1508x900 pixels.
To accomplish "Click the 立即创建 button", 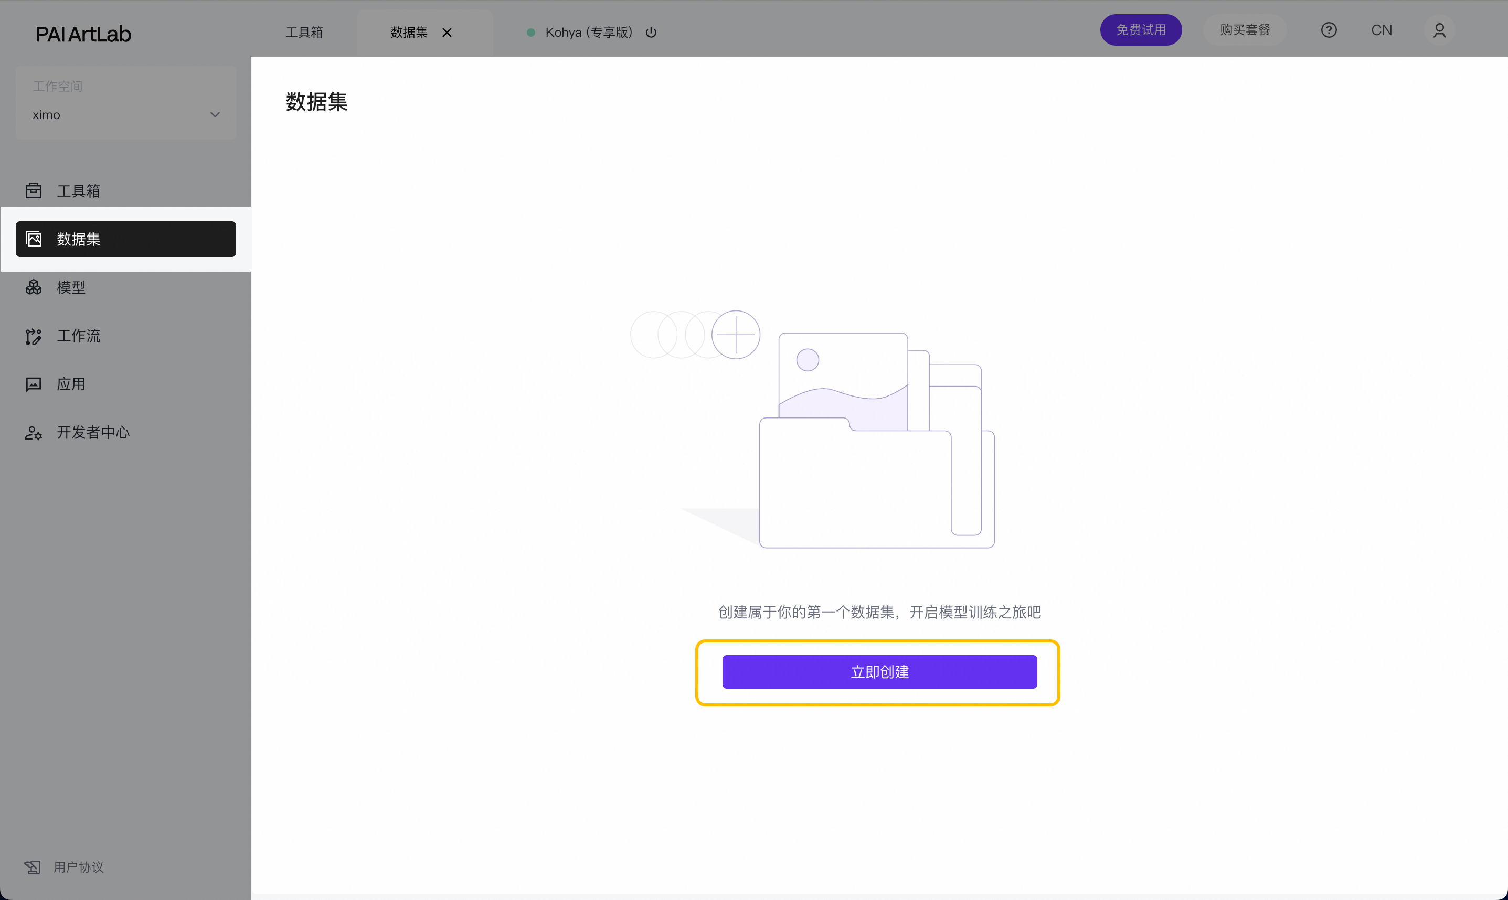I will pyautogui.click(x=879, y=671).
